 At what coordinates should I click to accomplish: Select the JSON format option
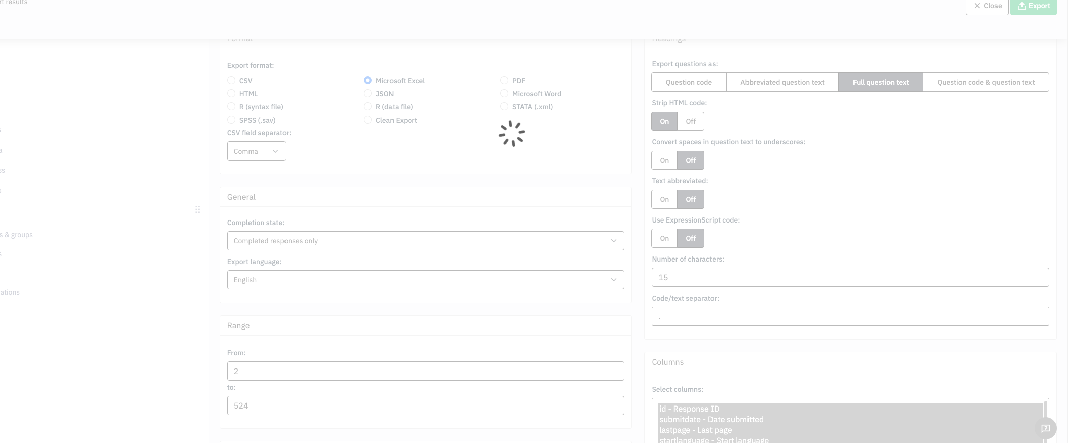368,94
